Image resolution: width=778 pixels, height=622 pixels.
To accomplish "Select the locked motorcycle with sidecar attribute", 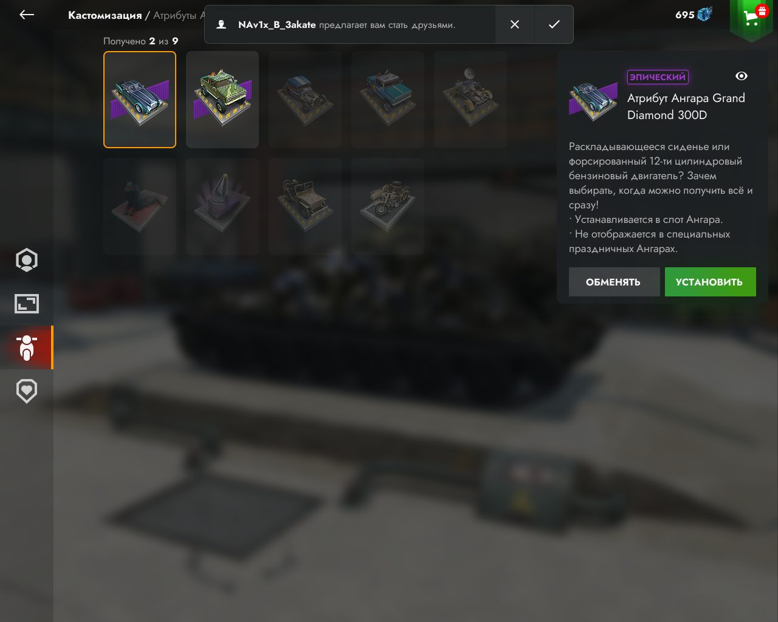I will (388, 207).
